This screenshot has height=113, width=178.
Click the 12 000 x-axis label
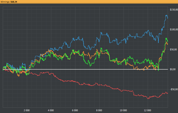click(x=147, y=110)
